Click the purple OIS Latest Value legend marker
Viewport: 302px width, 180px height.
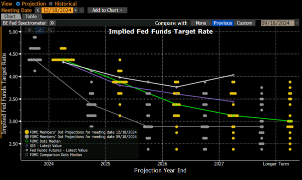tap(27, 145)
